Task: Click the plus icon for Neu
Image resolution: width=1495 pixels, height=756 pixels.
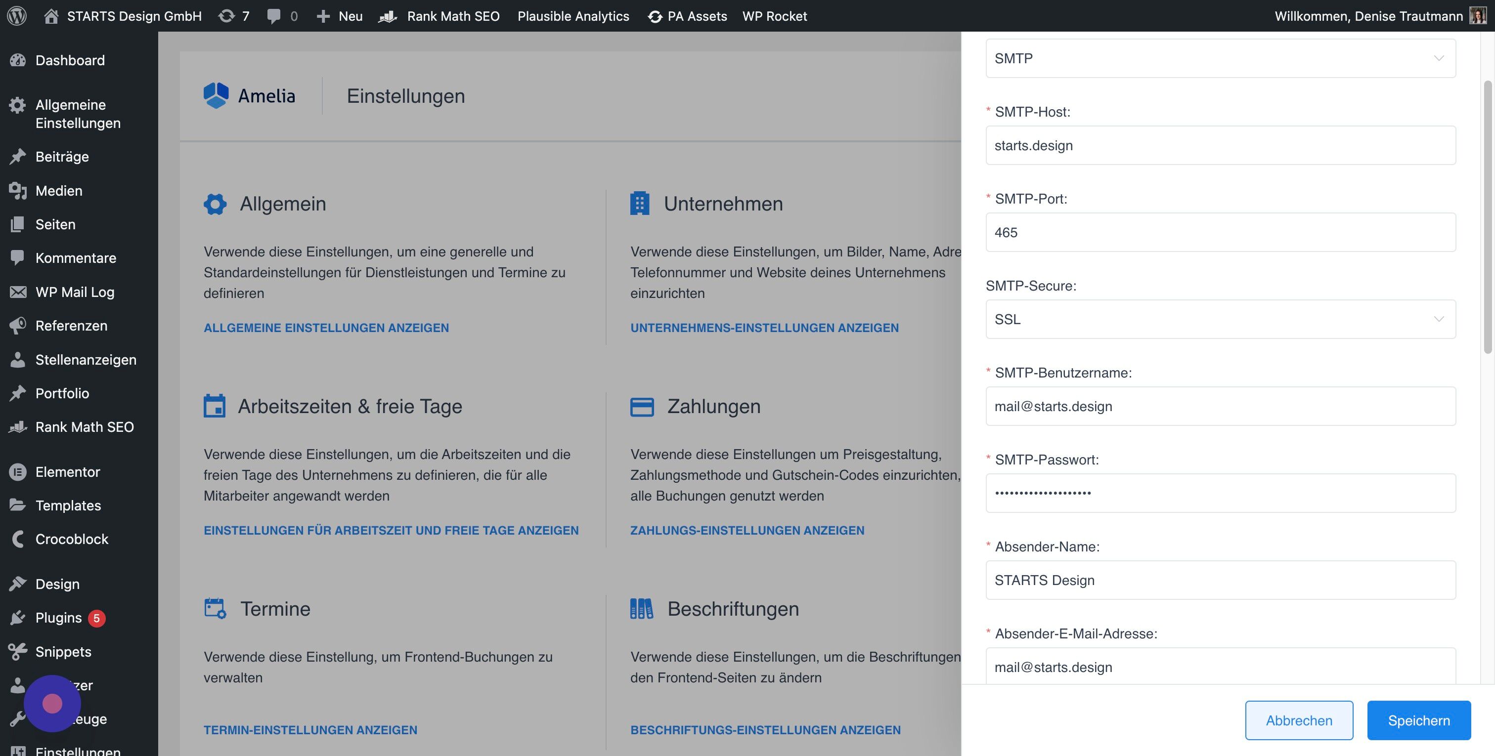Action: click(x=323, y=16)
